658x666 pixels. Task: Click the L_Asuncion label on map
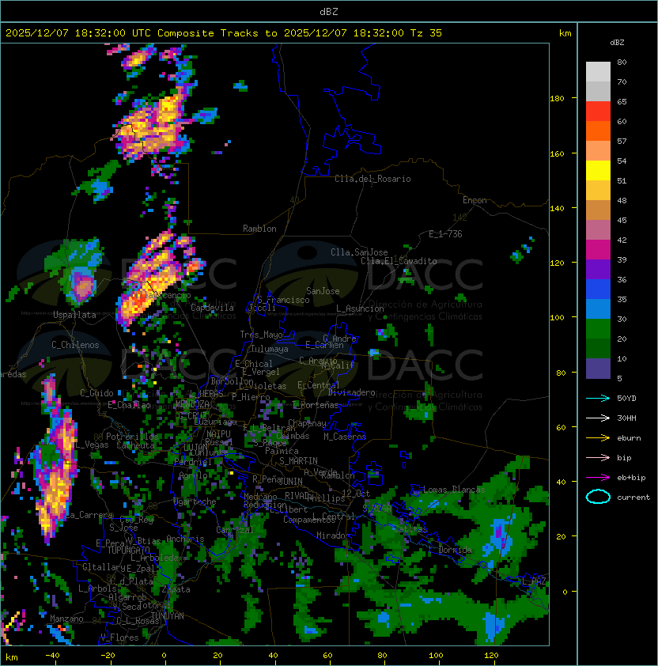coord(360,308)
